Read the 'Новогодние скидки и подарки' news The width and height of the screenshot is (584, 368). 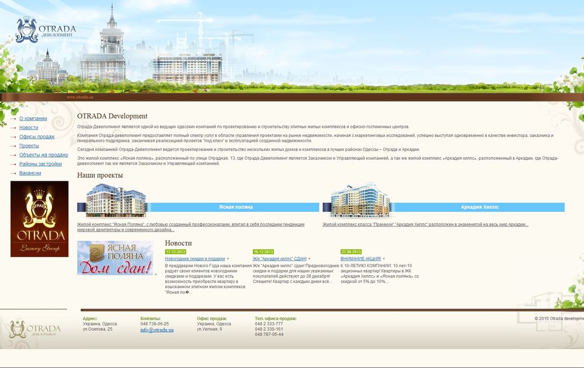195,258
